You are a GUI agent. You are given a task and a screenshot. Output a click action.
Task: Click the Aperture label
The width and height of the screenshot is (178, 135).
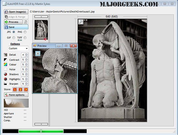9,114
